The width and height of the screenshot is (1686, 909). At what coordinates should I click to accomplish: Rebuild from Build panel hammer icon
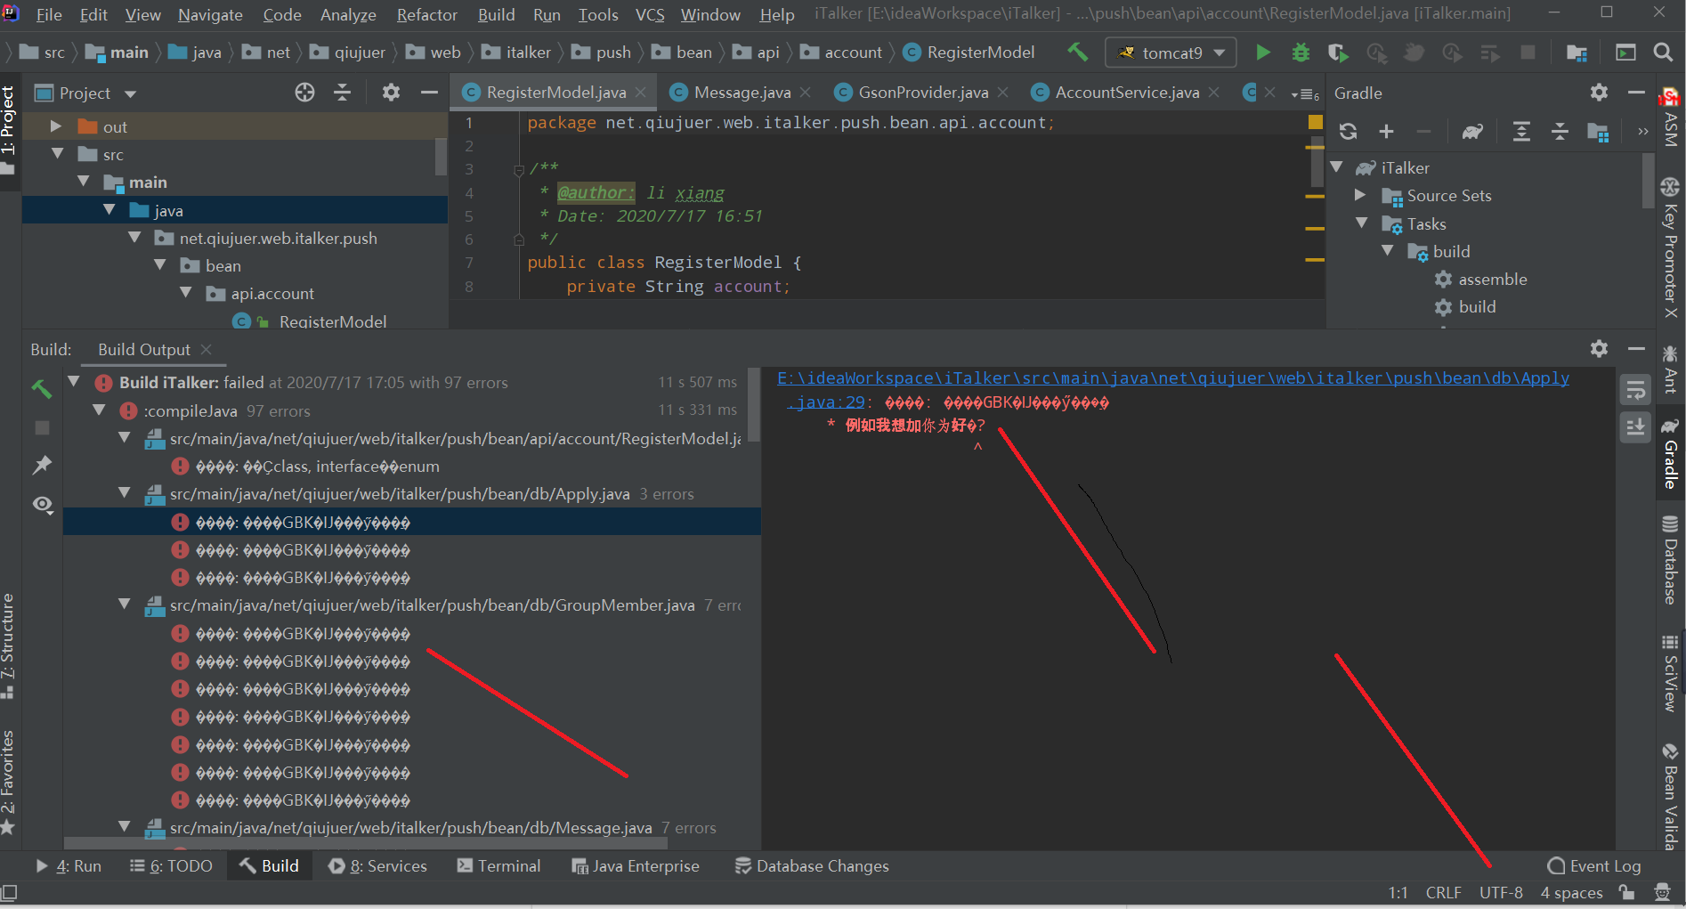[42, 388]
